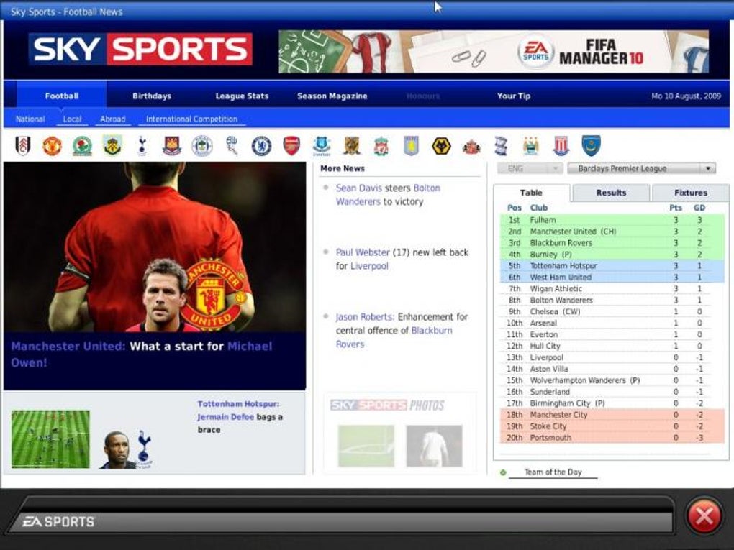This screenshot has height=550, width=734.
Task: Click the GD column header
Action: pos(699,208)
